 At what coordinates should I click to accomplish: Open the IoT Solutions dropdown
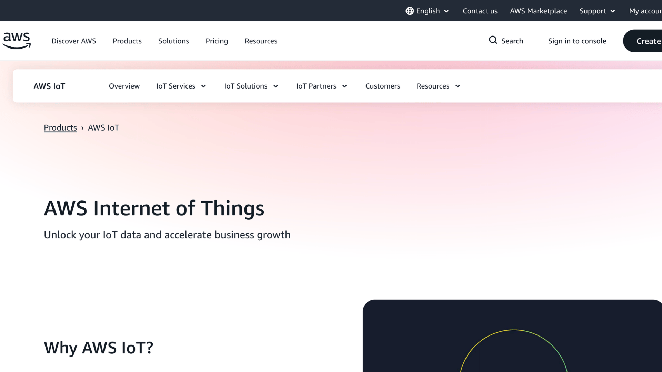click(251, 86)
